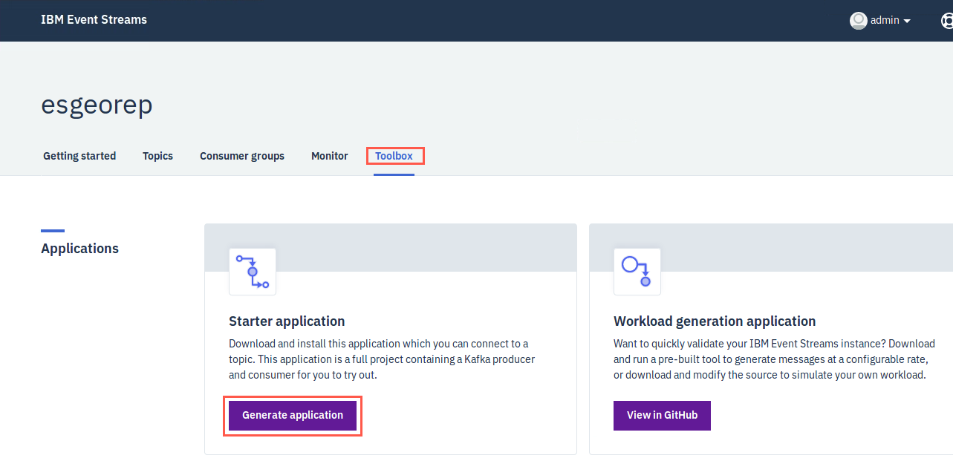Click the Generate application button
Screen dimensions: 953x461
click(293, 416)
